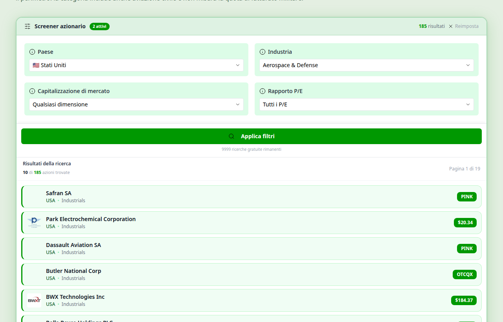Click the X icon next to Reimposta
The height and width of the screenshot is (322, 503).
[x=451, y=26]
